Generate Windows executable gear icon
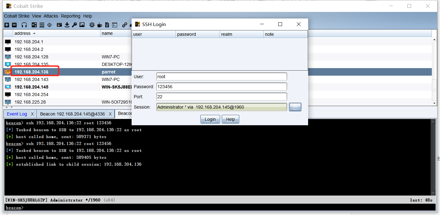 pos(92,25)
